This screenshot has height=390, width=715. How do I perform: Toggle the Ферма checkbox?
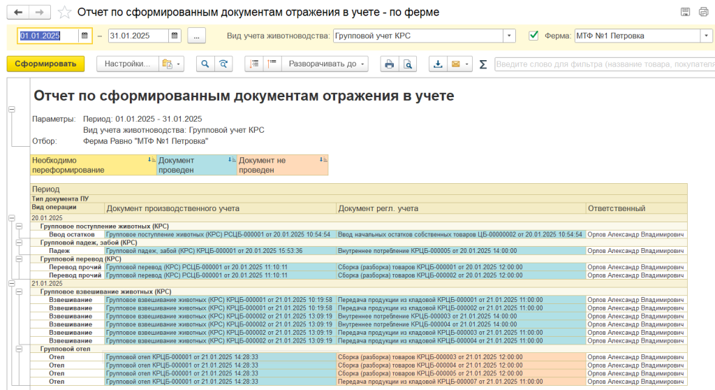533,35
